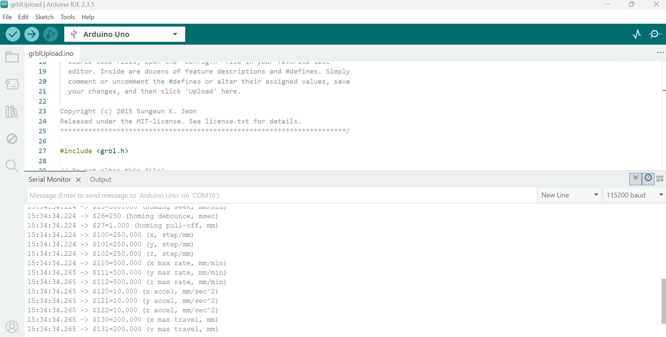Open the Sketchbook folder panel

(12, 57)
